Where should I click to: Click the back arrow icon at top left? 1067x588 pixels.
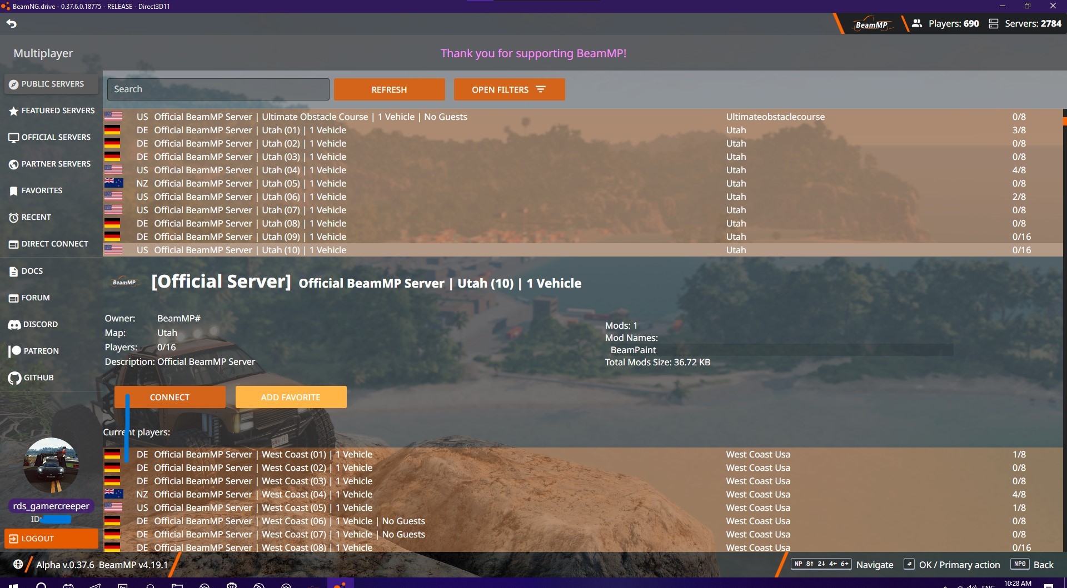click(12, 24)
